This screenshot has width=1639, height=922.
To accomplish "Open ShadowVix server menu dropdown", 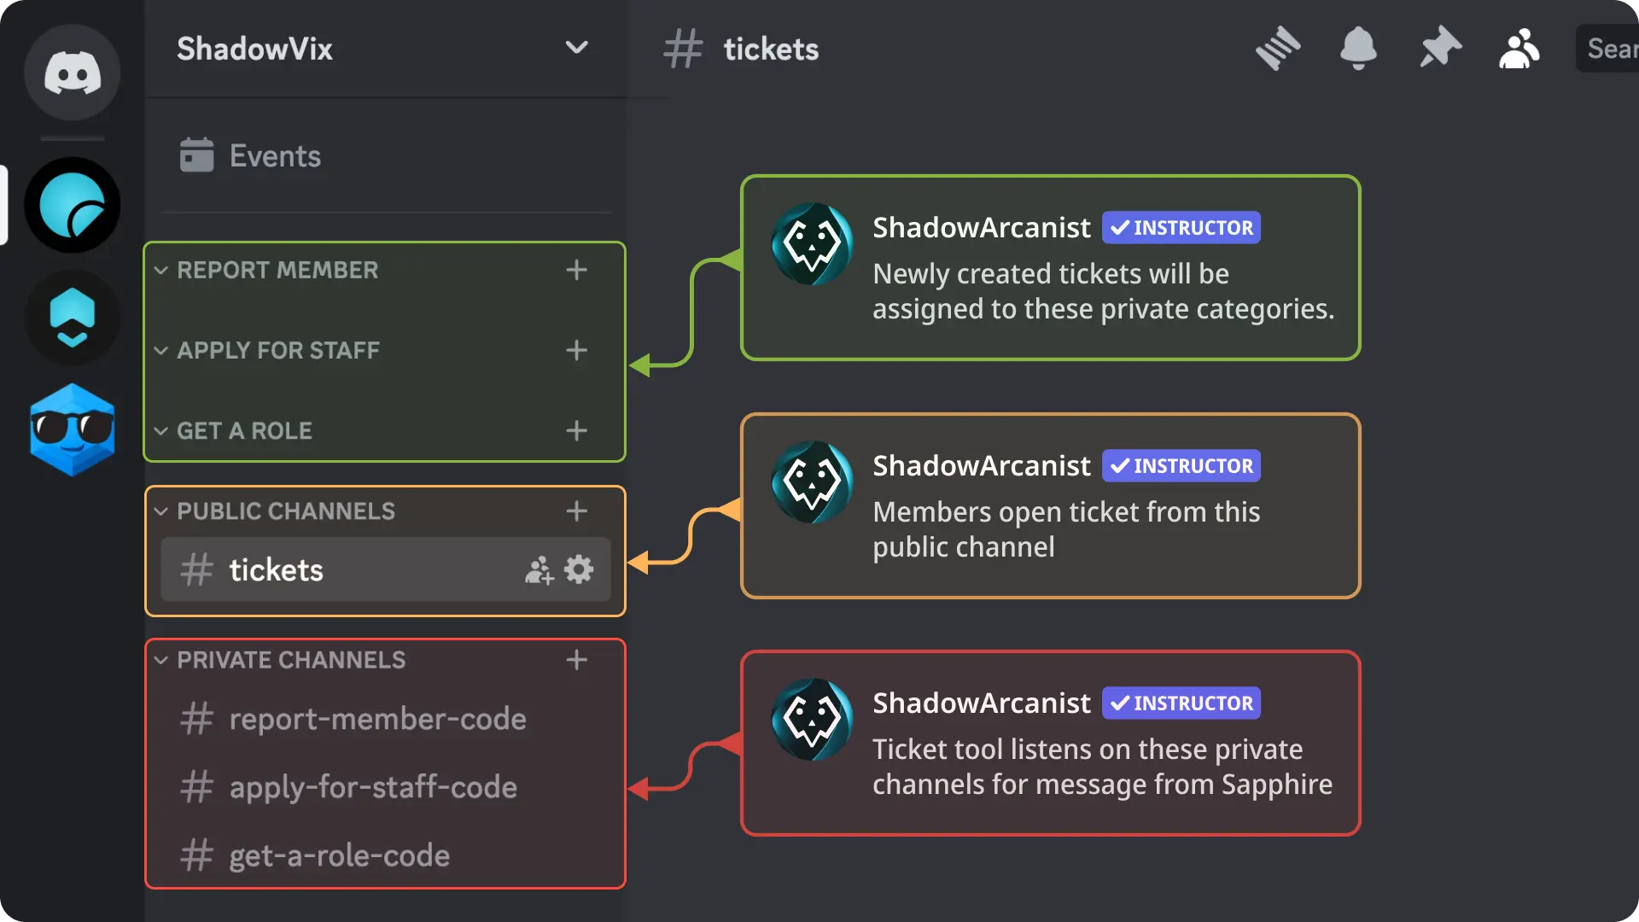I will (577, 48).
